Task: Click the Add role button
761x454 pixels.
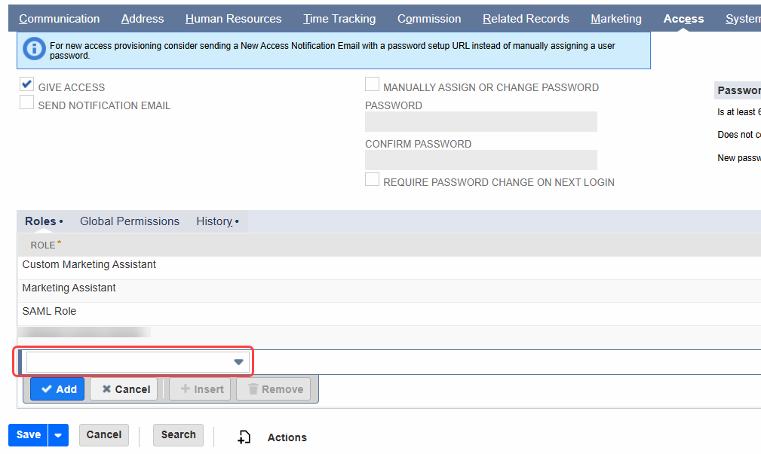Action: pyautogui.click(x=57, y=389)
